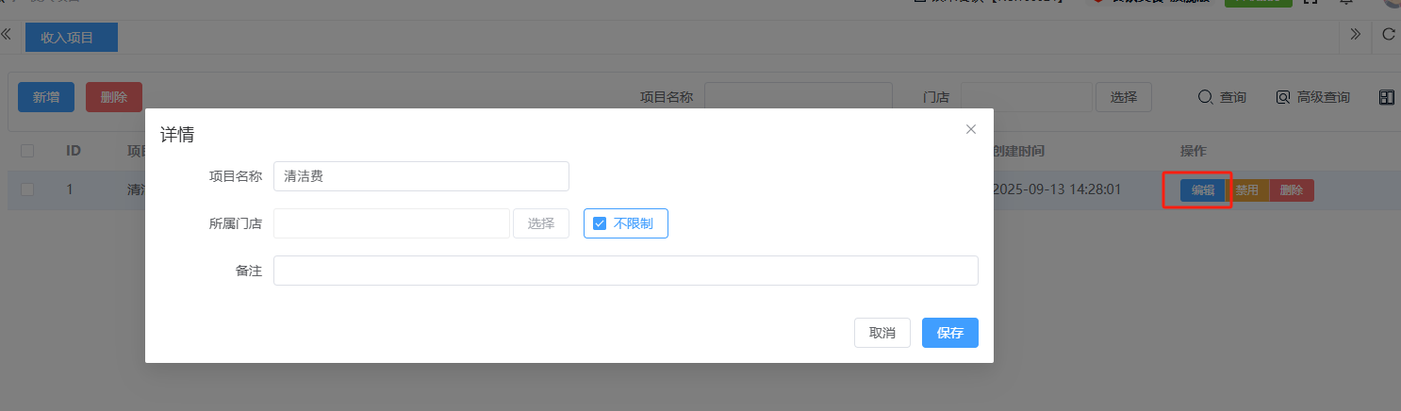The height and width of the screenshot is (411, 1401).
Task: Click the blue 新增 button
Action: pyautogui.click(x=46, y=97)
